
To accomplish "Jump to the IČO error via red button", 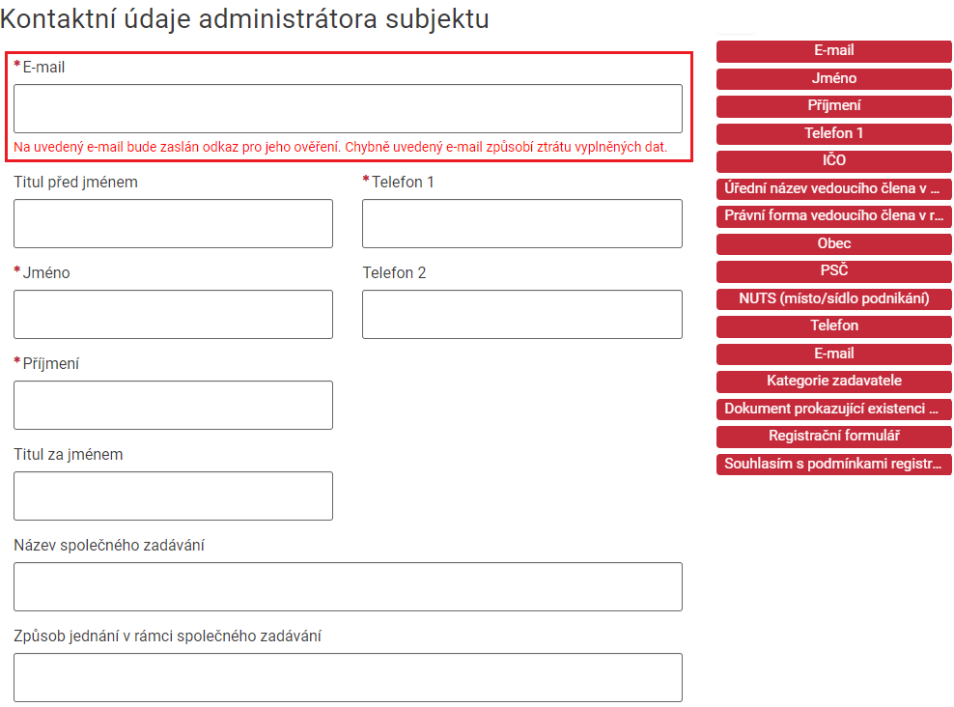I will pyautogui.click(x=833, y=161).
